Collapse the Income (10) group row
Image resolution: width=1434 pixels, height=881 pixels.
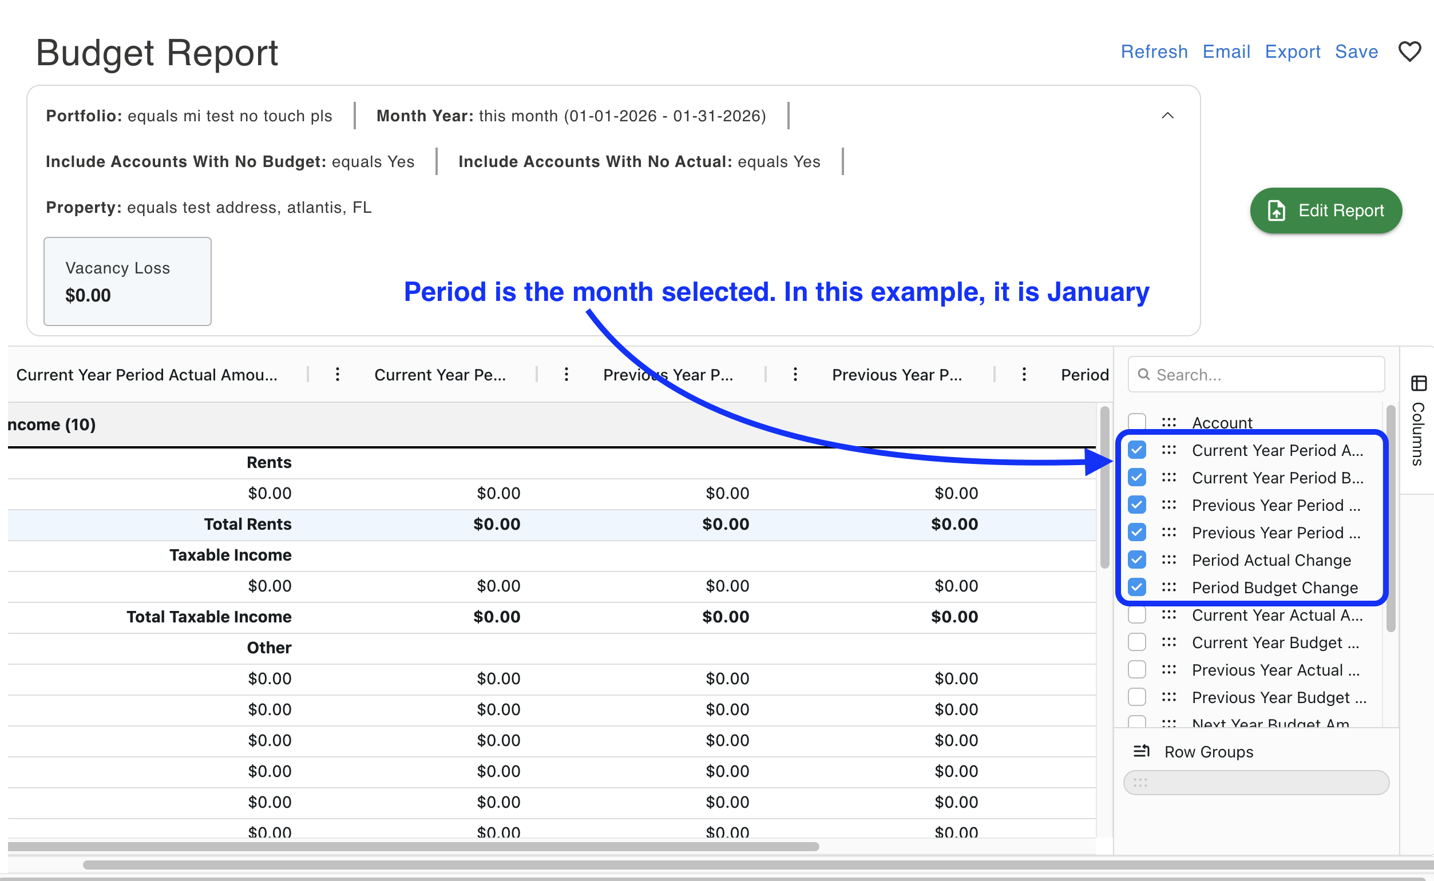[52, 424]
